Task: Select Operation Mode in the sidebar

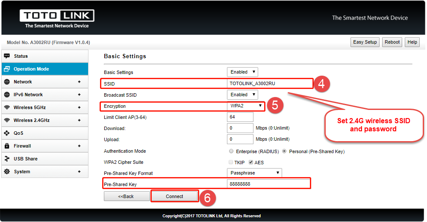Action: click(x=45, y=69)
